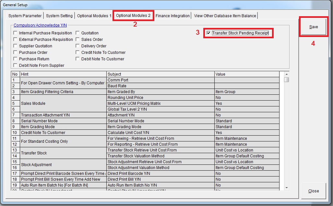333x206 pixels.
Task: Click the scroll down arrow of the grid
Action: pyautogui.click(x=287, y=188)
